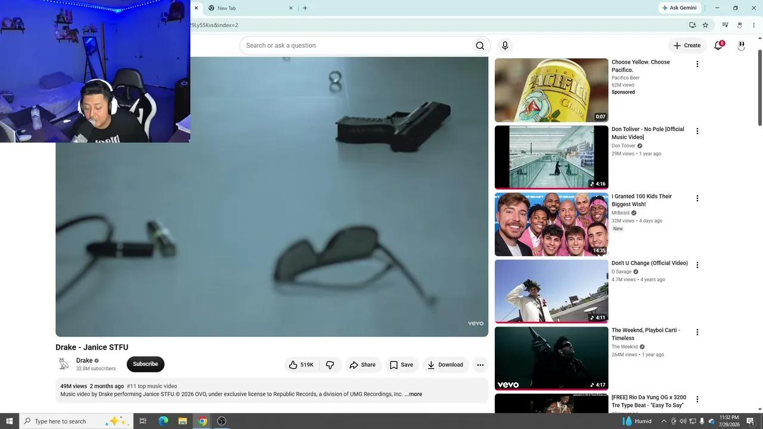
Task: Open MrBeast 100 Kids thumbnail
Action: (x=551, y=224)
